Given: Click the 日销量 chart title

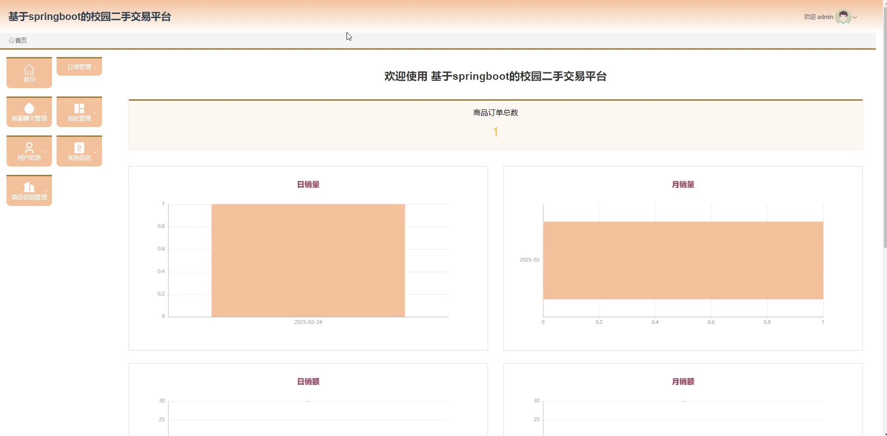Looking at the screenshot, I should pyautogui.click(x=308, y=185).
